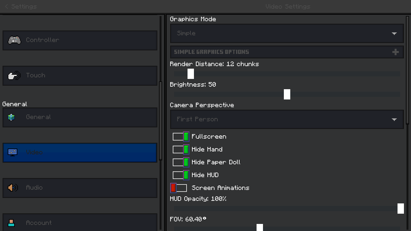Click the back arrow next to Settings
The height and width of the screenshot is (231, 411).
point(6,6)
